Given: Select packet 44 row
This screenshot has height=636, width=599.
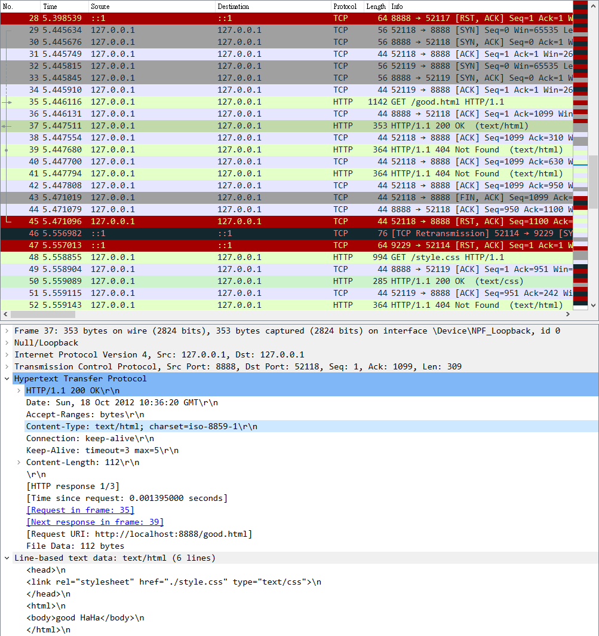Looking at the screenshot, I should click(x=287, y=210).
